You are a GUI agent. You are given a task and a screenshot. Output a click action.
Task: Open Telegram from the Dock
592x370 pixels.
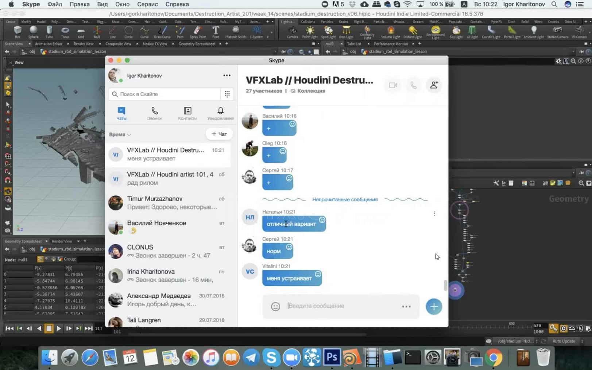(251, 358)
